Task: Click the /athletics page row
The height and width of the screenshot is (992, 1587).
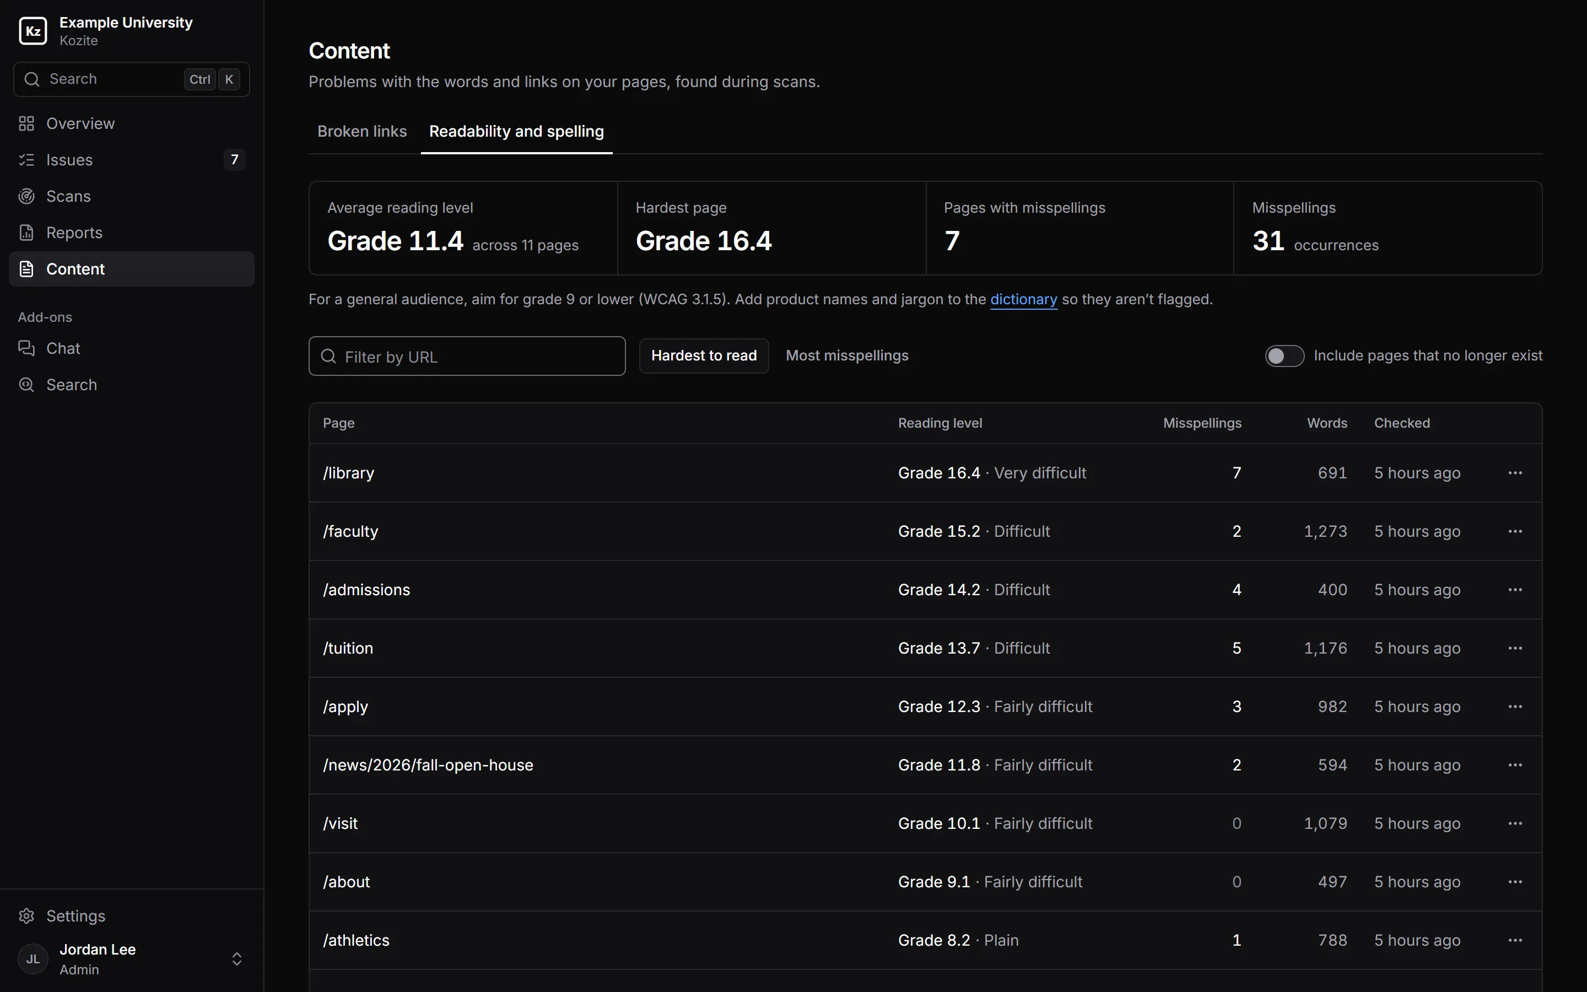Action: point(925,940)
